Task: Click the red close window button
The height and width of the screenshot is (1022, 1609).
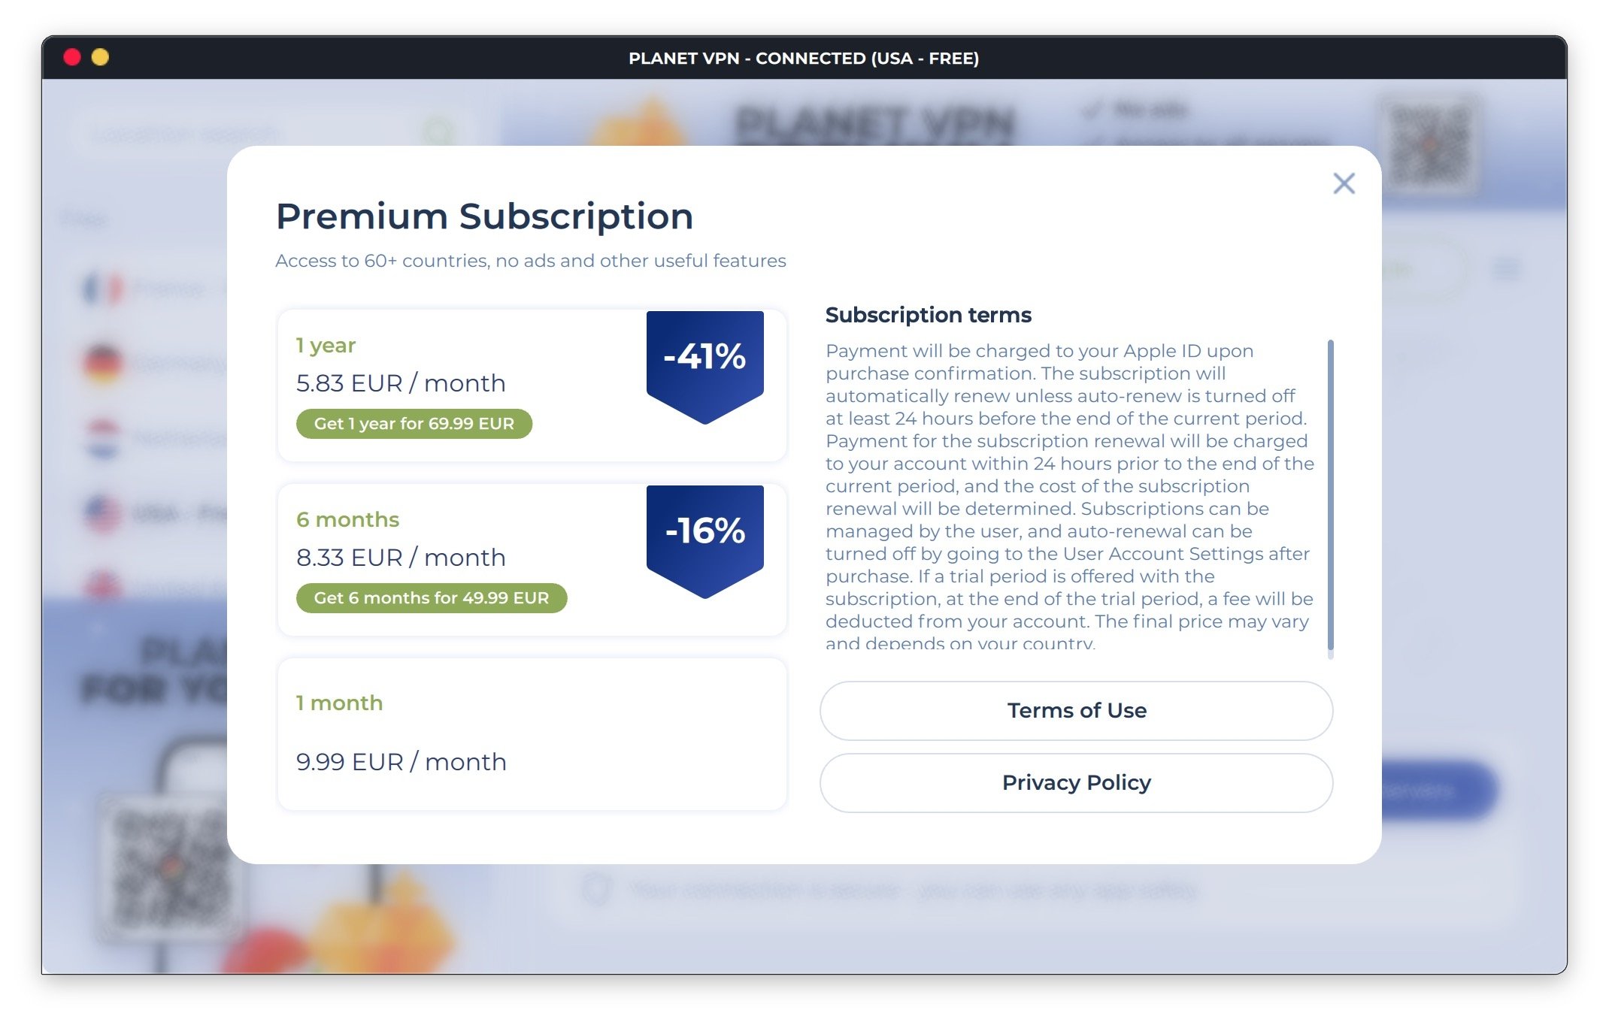Action: 72,58
